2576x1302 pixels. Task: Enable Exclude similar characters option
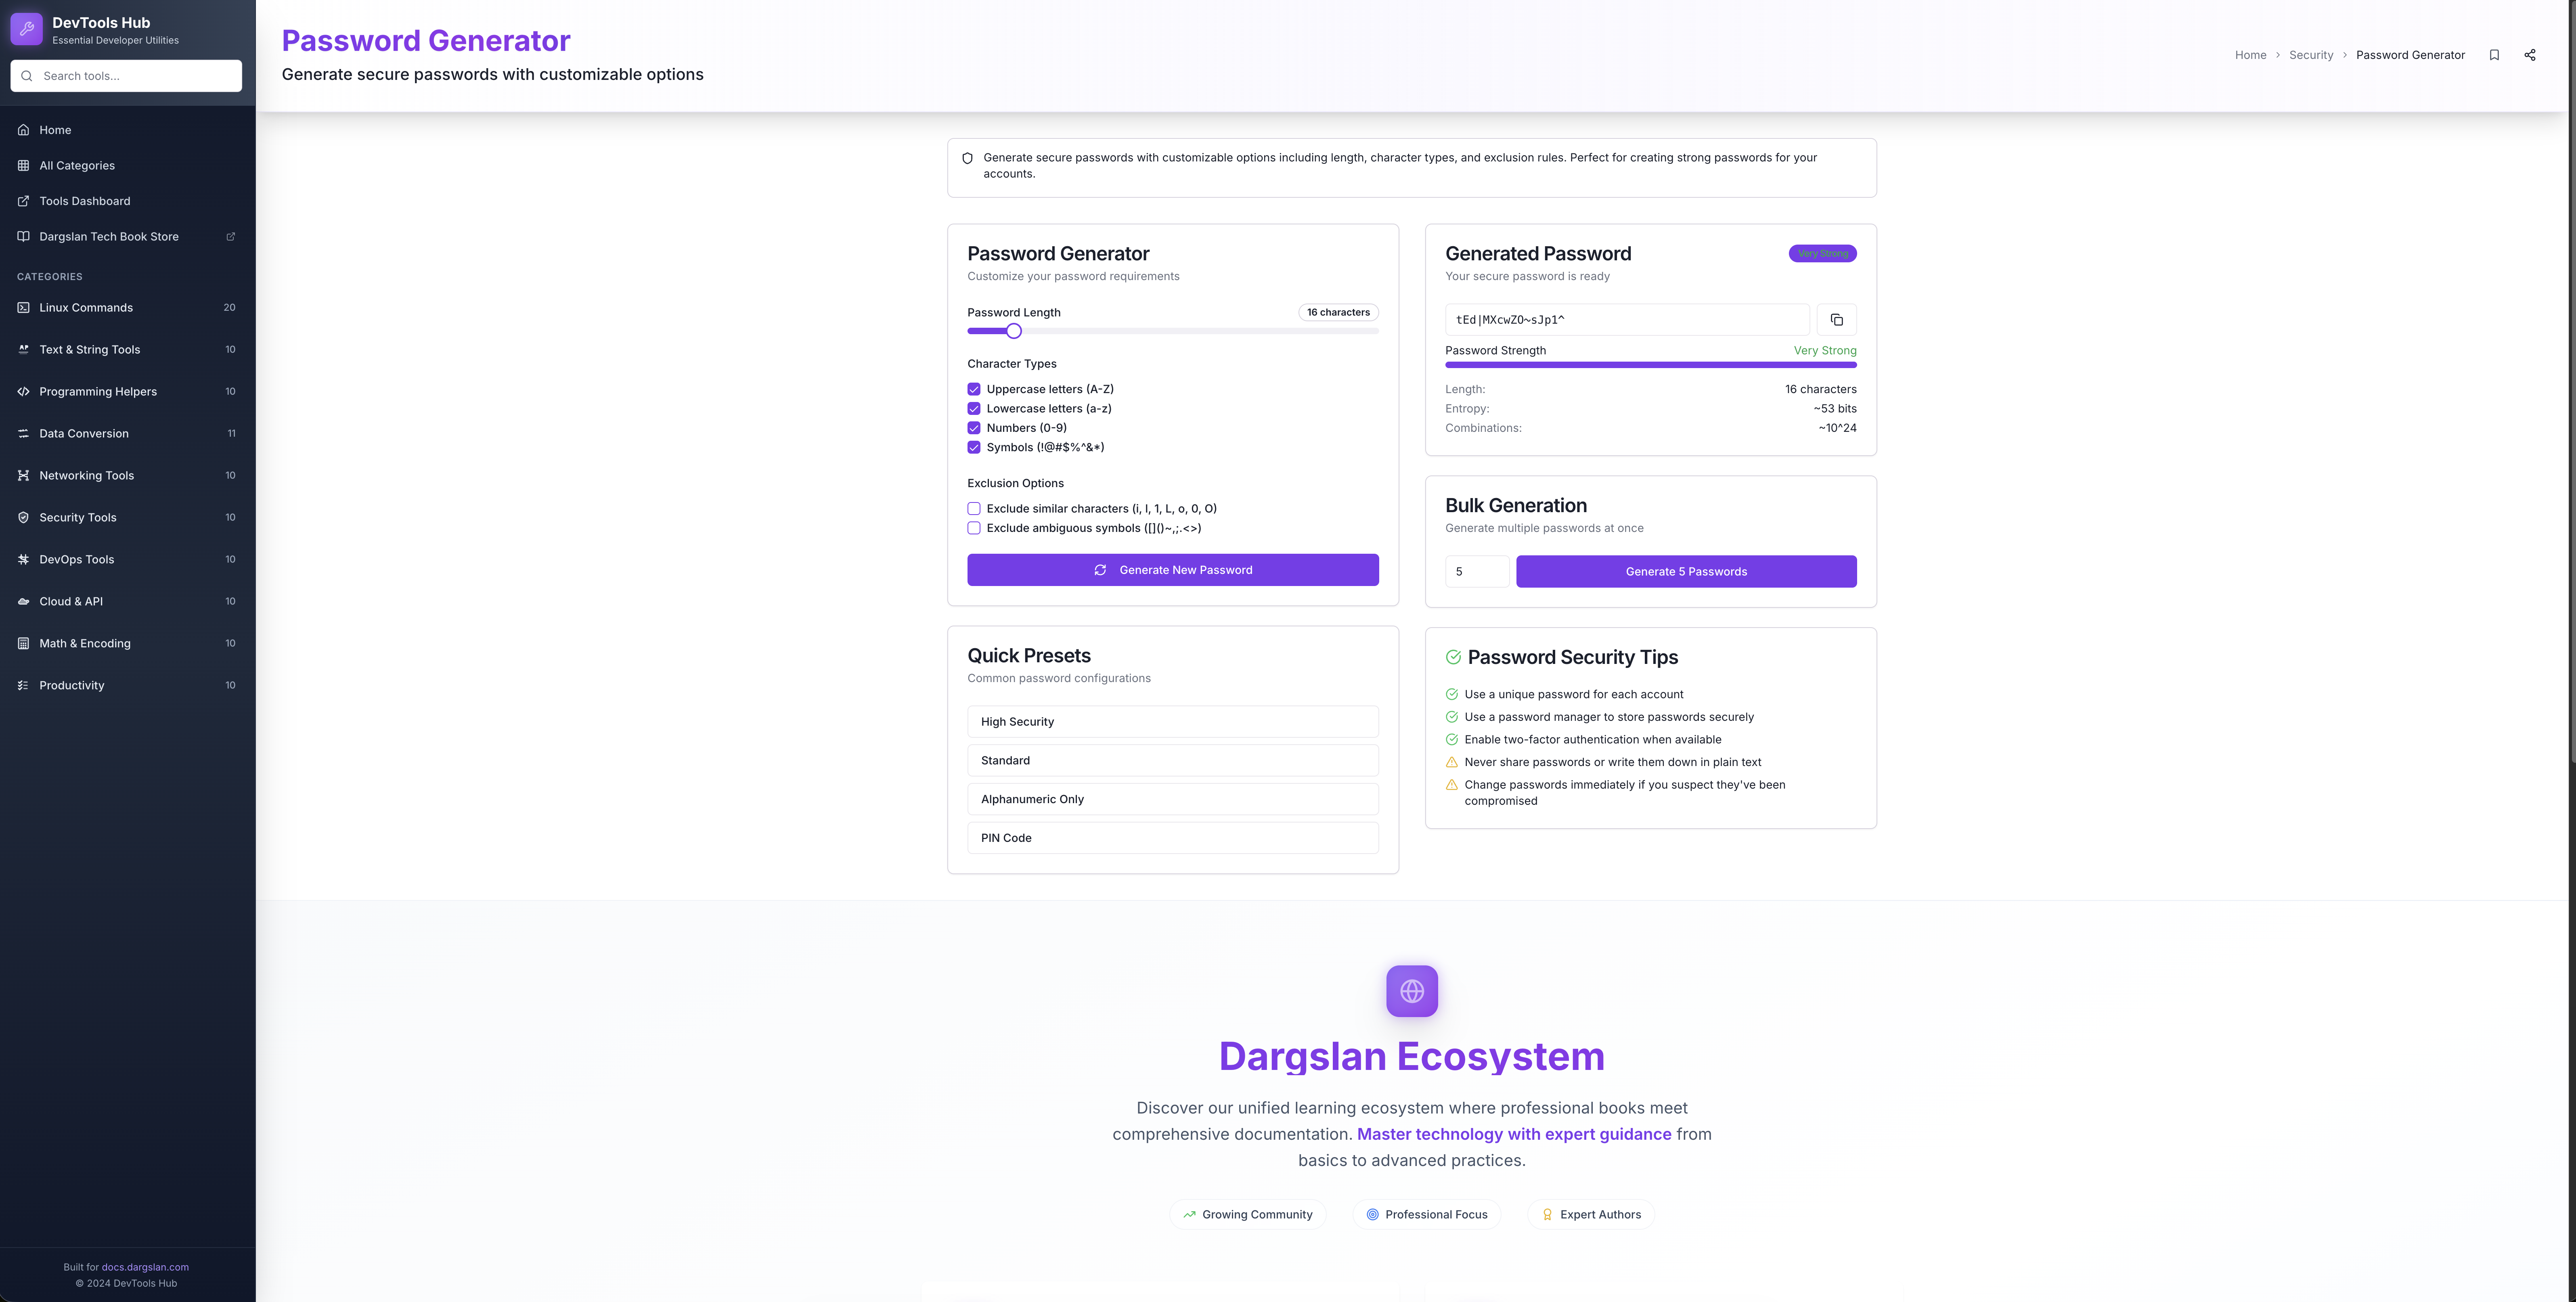point(974,509)
